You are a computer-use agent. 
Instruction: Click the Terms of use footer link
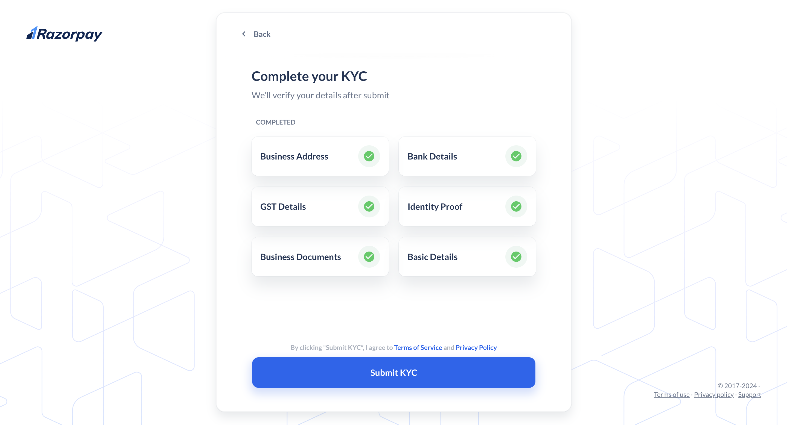pyautogui.click(x=671, y=395)
